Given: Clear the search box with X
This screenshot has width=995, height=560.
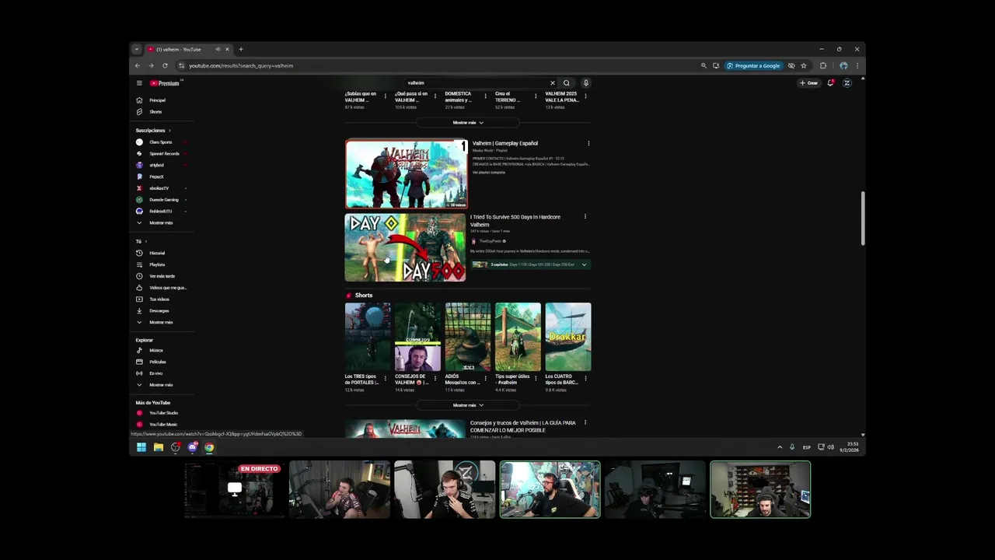Looking at the screenshot, I should [553, 83].
